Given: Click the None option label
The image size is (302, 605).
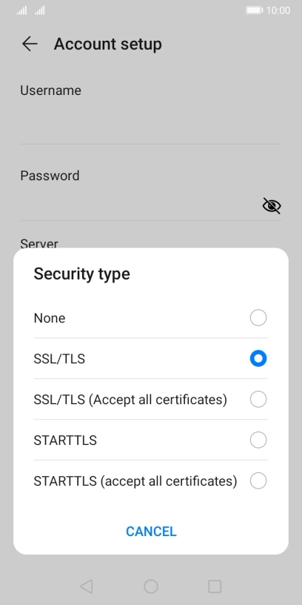Looking at the screenshot, I should tap(50, 318).
